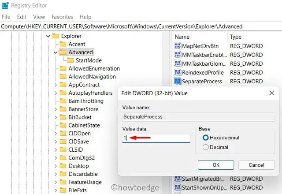Expand the AppContract key
The height and width of the screenshot is (194, 282).
coord(56,85)
